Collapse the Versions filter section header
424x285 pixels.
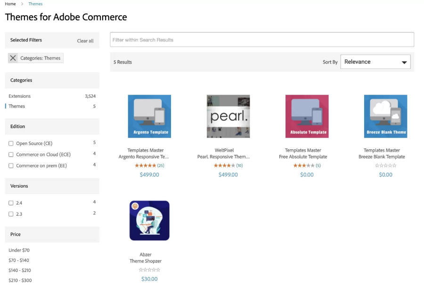pos(52,186)
